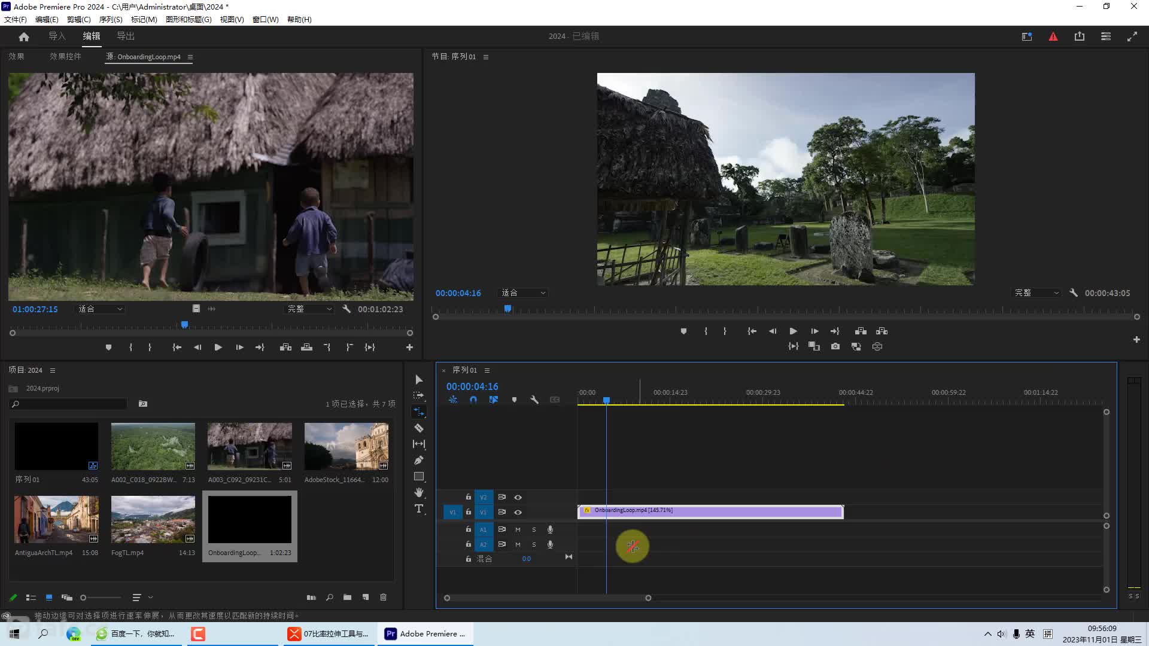Screen dimensions: 1149x646
Task: Play the source monitor clip
Action: pyautogui.click(x=218, y=348)
